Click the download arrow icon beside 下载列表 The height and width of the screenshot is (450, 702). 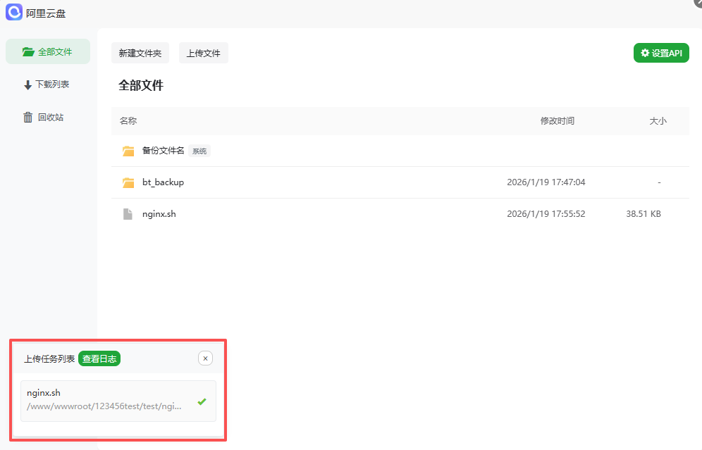coord(26,84)
